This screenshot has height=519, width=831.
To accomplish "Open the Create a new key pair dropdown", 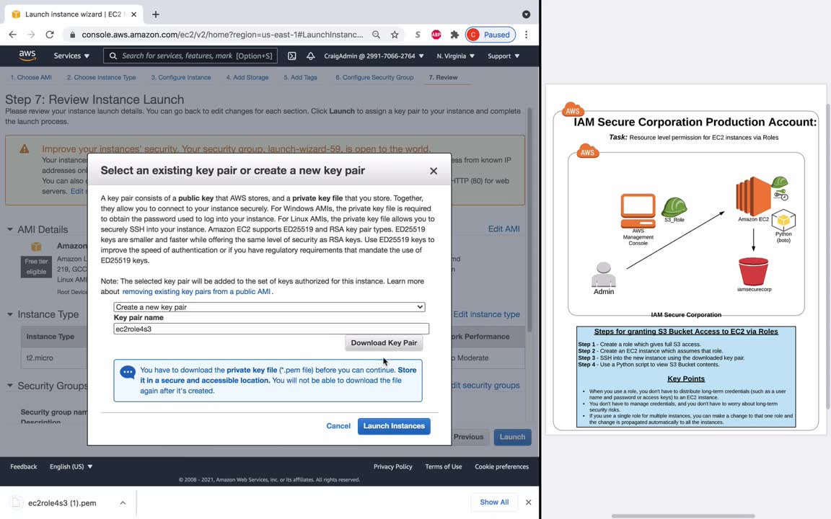I will 269,307.
